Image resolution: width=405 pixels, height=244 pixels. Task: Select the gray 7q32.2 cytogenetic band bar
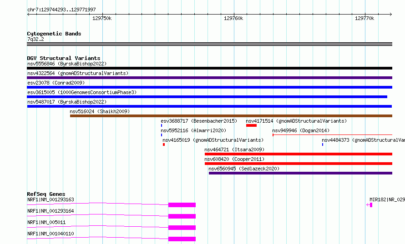point(209,44)
